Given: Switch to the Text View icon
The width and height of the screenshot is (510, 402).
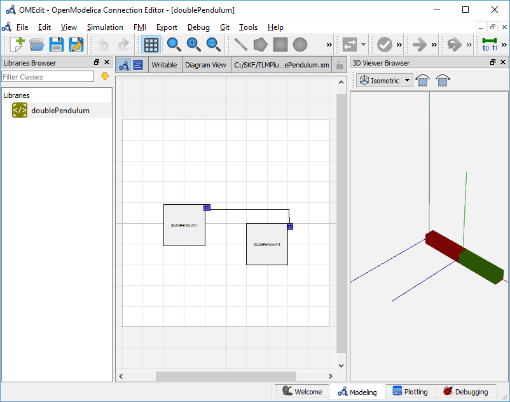Looking at the screenshot, I should tap(137, 64).
